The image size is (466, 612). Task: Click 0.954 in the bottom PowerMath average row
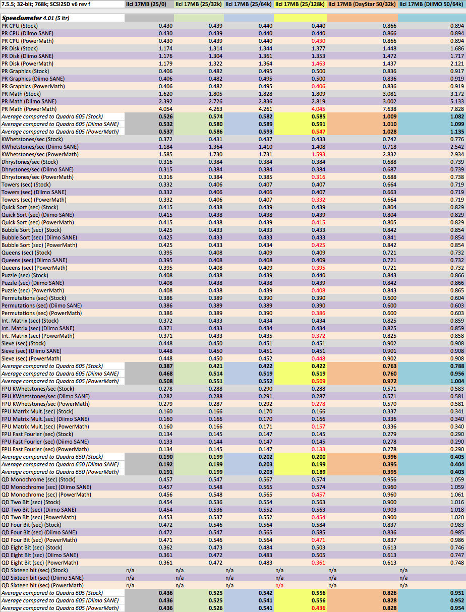(x=456, y=607)
